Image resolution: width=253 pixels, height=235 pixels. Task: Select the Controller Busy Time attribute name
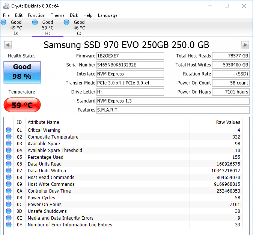click(x=49, y=191)
